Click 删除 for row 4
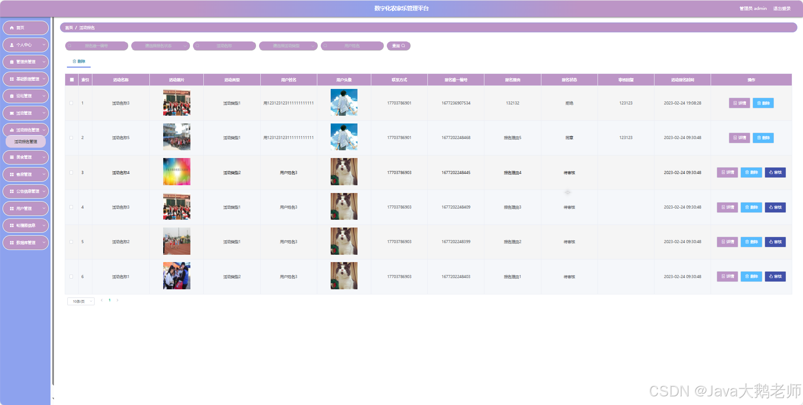Image resolution: width=803 pixels, height=405 pixels. (751, 207)
